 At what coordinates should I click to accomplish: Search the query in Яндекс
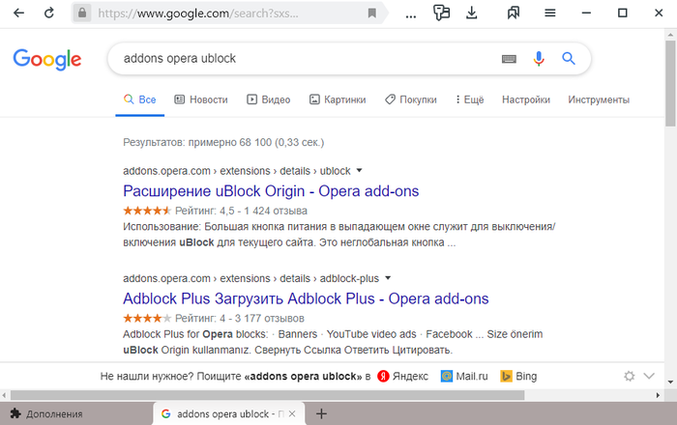(403, 376)
